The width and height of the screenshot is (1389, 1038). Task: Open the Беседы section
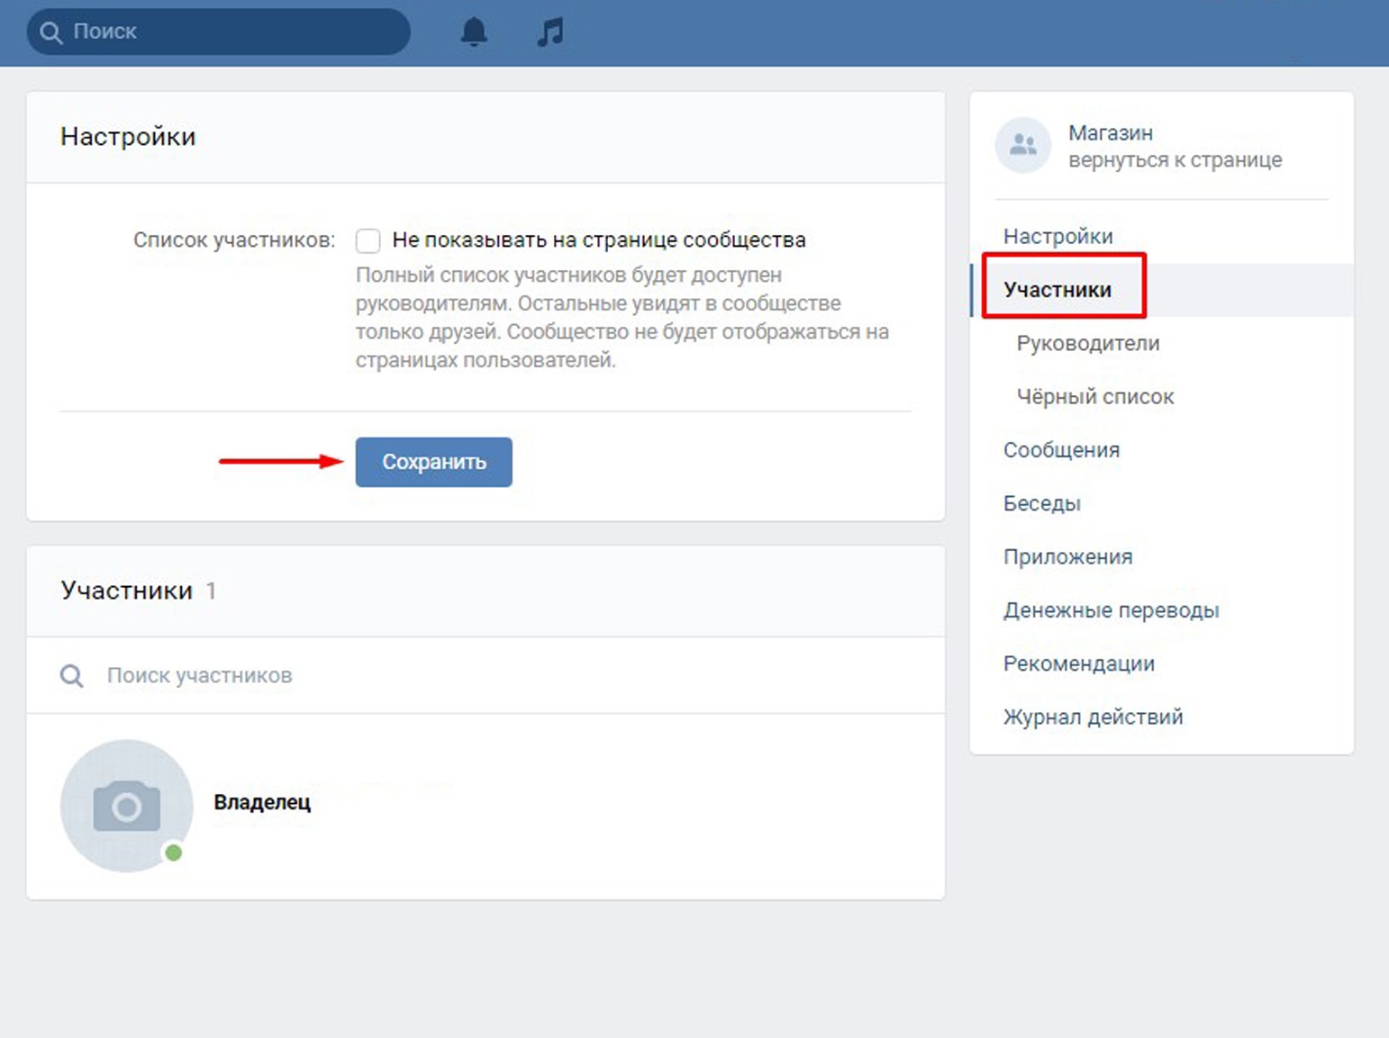click(x=1041, y=503)
